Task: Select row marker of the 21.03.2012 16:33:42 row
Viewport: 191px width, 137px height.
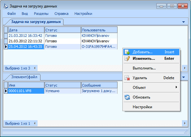Action: coord(6,36)
